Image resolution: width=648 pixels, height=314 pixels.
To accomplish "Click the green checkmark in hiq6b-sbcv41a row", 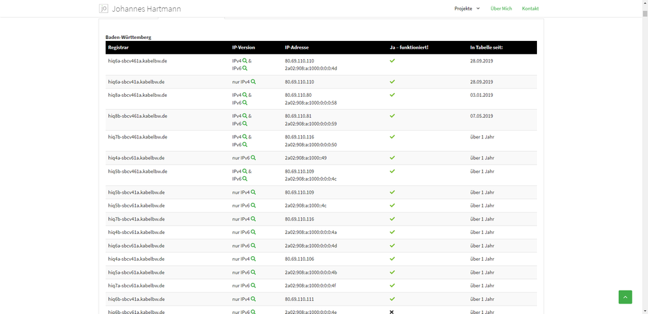I will (x=392, y=298).
